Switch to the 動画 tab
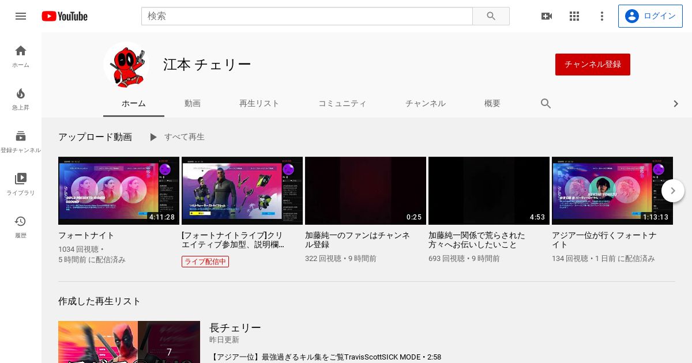 click(x=193, y=104)
